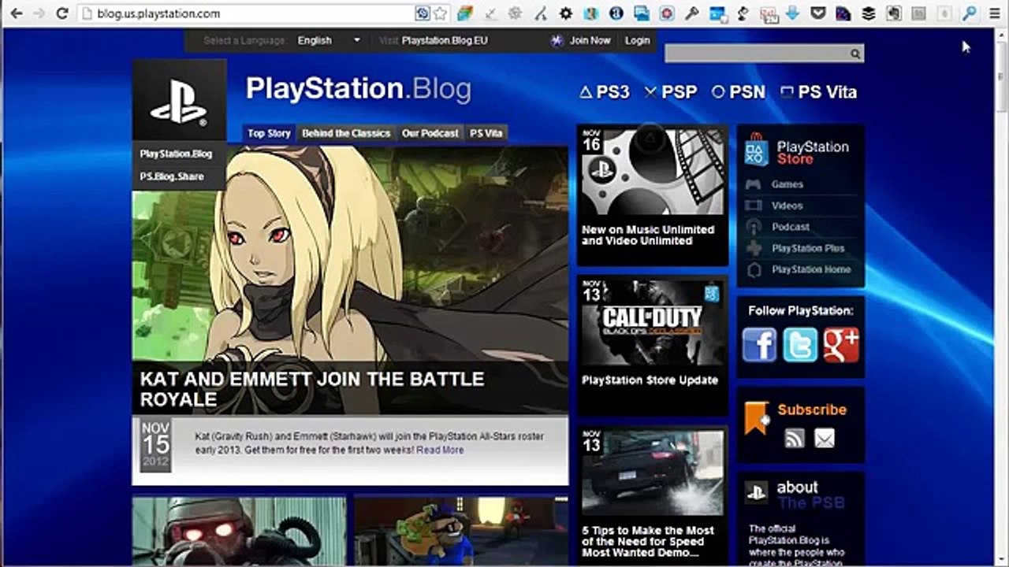
Task: Click the blue download arrow extension icon
Action: (x=794, y=13)
